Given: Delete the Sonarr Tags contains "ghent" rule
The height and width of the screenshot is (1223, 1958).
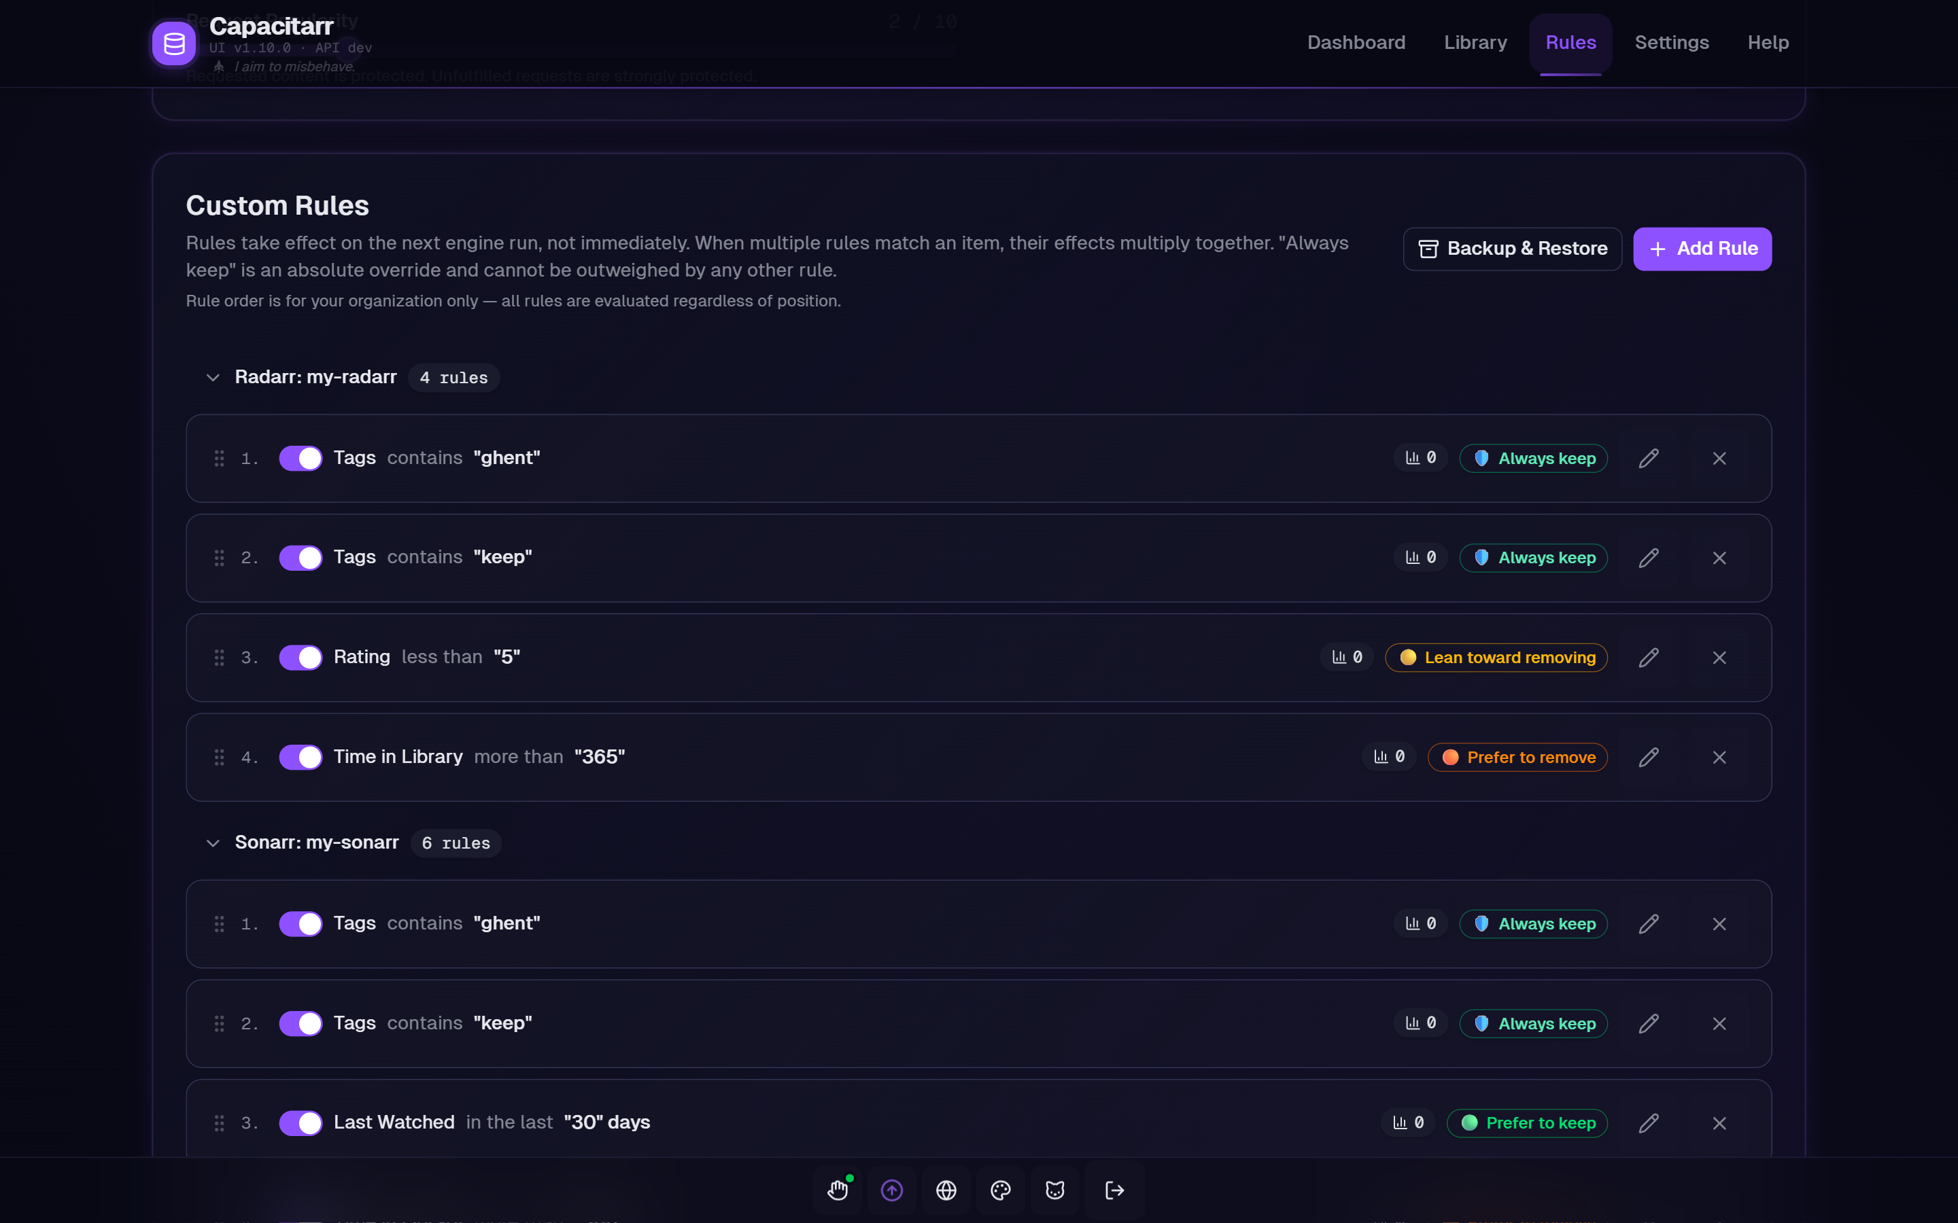Looking at the screenshot, I should click(x=1719, y=924).
